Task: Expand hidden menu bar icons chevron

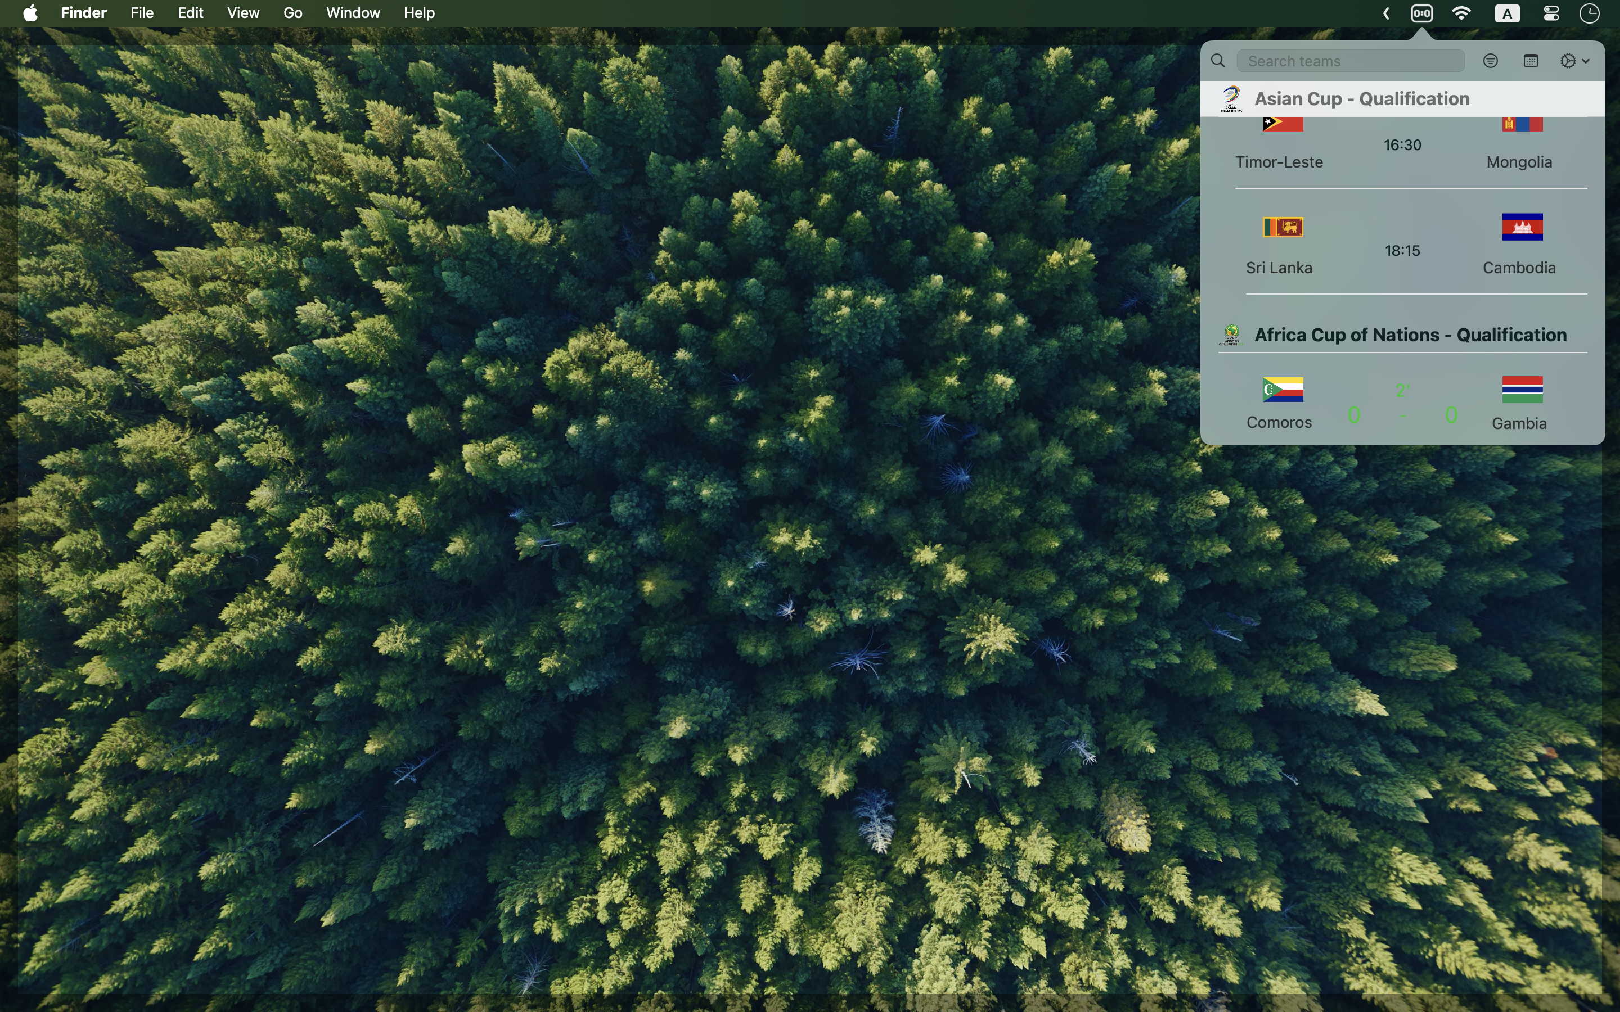Action: pos(1385,13)
